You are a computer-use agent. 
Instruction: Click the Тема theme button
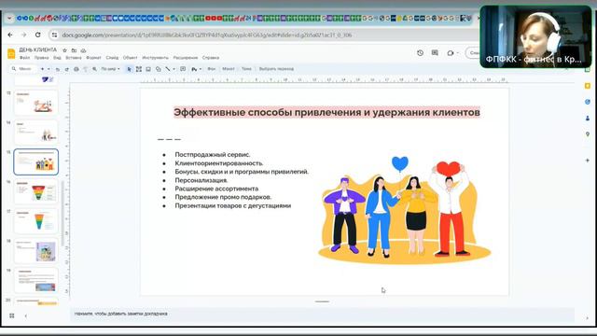pyautogui.click(x=246, y=69)
